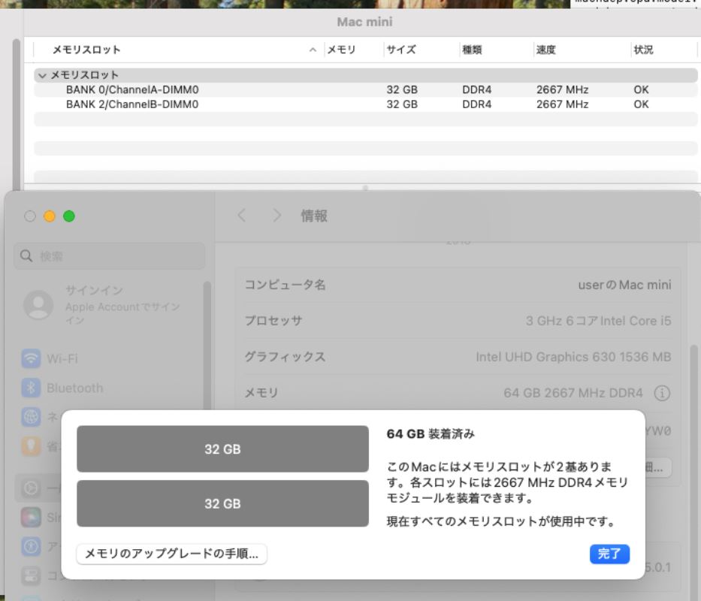Click the 速度 column header
The width and height of the screenshot is (701, 601).
(546, 50)
